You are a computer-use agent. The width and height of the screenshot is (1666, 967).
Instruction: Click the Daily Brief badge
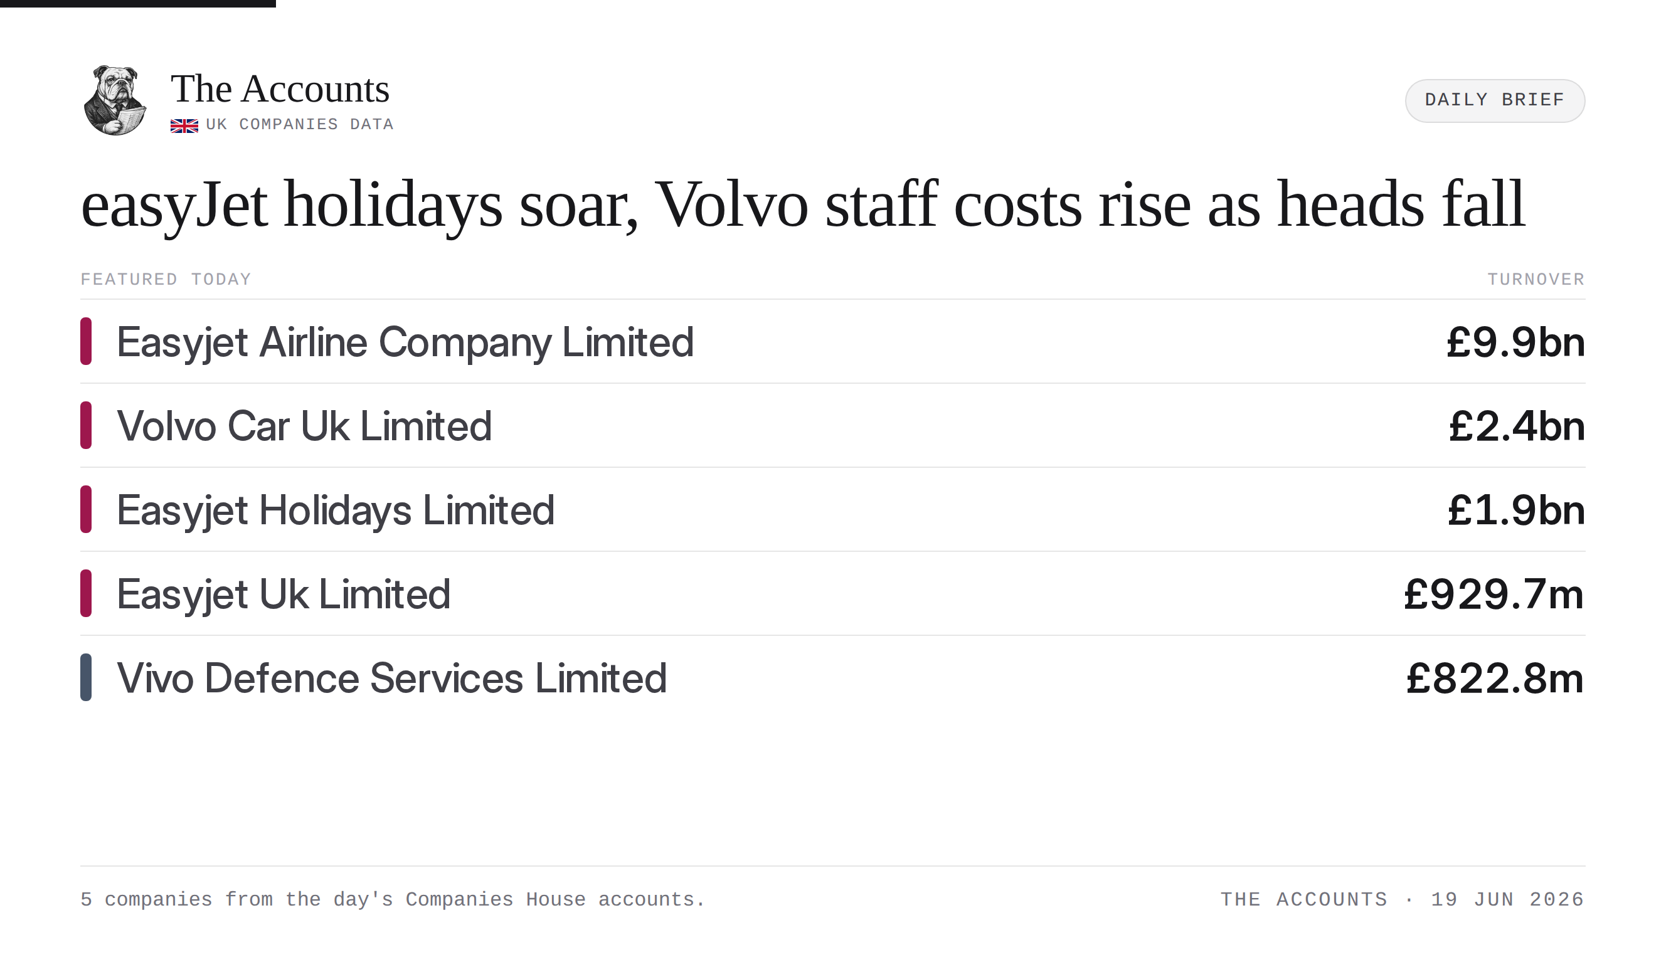1495,100
